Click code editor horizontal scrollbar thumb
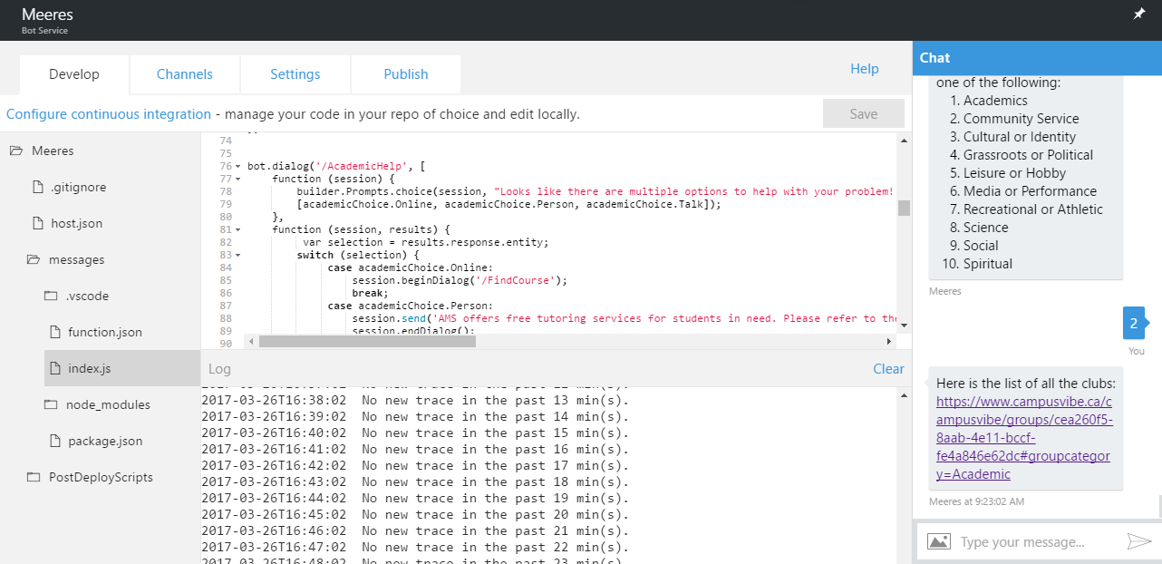This screenshot has height=564, width=1162. tap(365, 341)
